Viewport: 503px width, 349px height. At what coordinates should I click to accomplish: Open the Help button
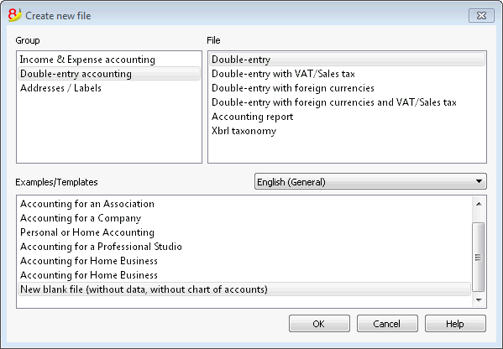coord(455,324)
